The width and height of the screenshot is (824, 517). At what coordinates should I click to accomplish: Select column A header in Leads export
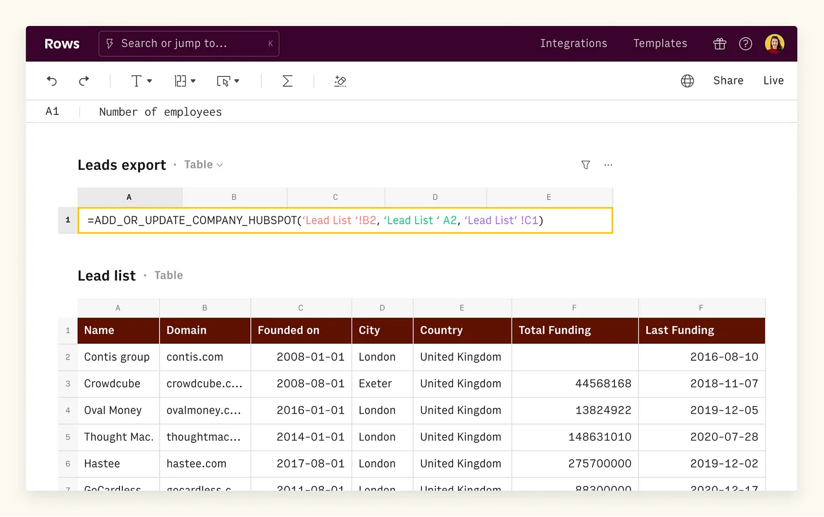pyautogui.click(x=130, y=197)
